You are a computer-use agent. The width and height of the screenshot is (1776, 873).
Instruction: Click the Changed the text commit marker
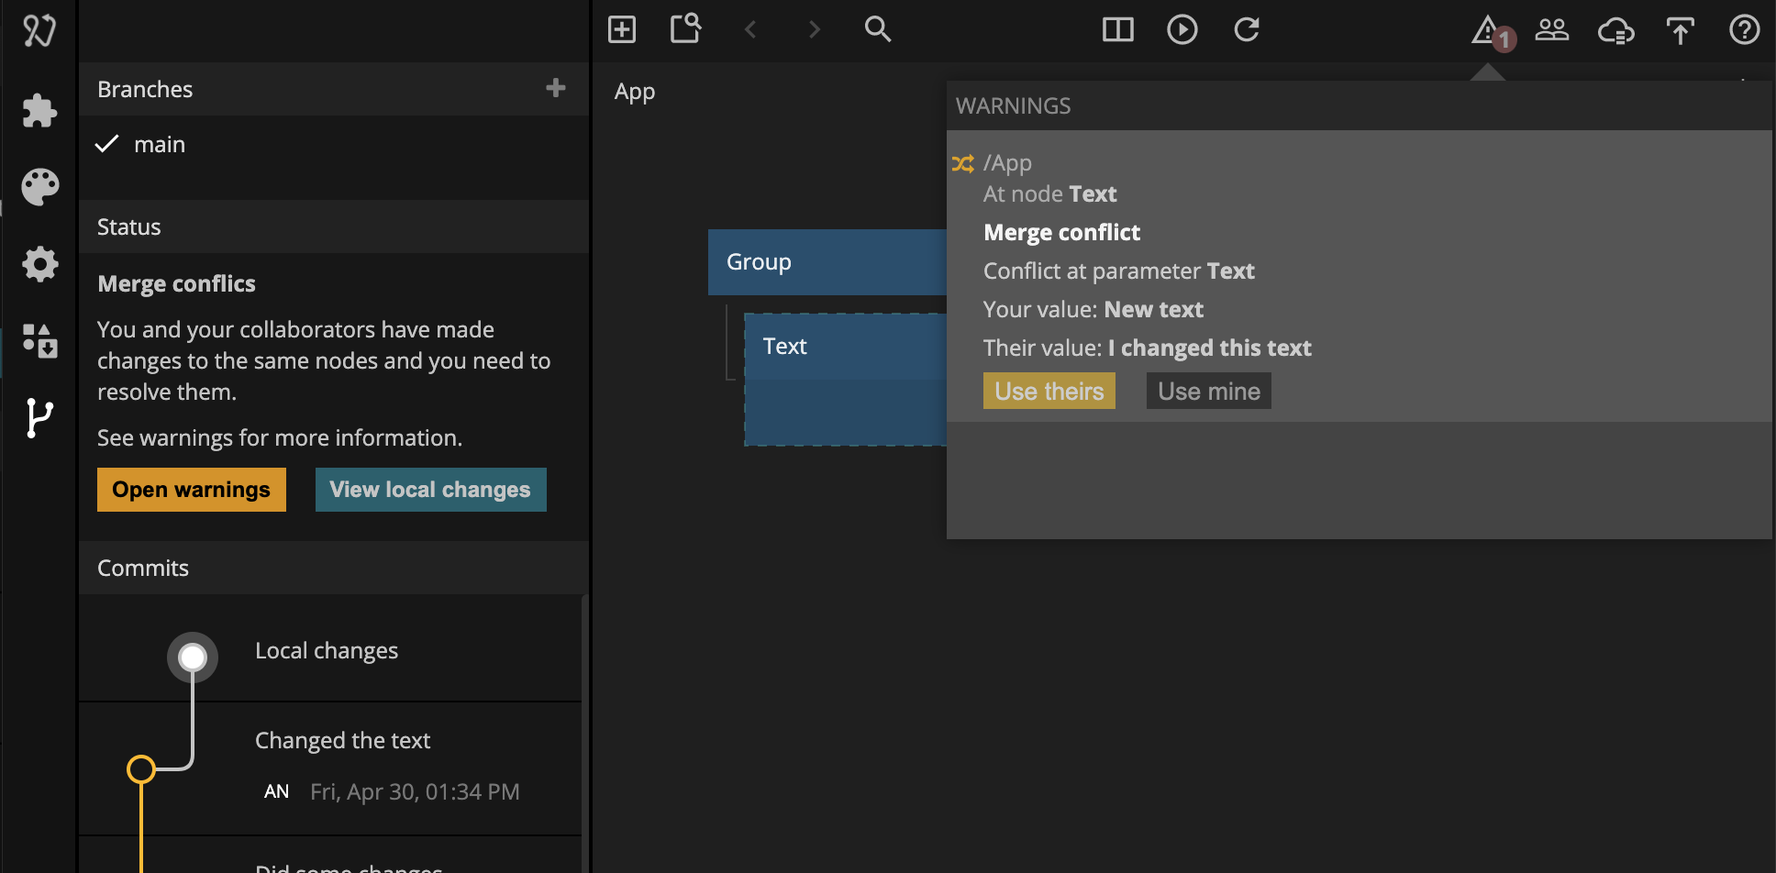tap(141, 769)
